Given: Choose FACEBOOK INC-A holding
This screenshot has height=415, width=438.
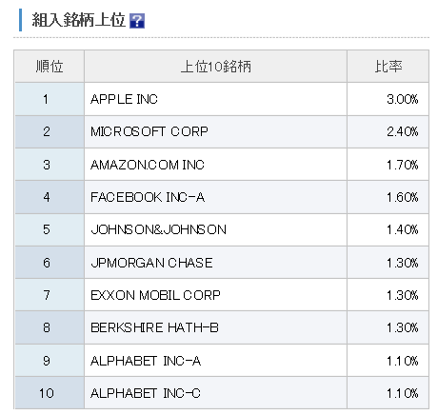Looking at the screenshot, I should [148, 197].
